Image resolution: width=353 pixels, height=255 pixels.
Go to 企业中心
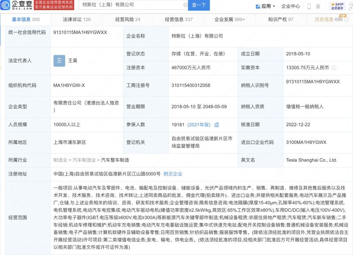point(290,6)
